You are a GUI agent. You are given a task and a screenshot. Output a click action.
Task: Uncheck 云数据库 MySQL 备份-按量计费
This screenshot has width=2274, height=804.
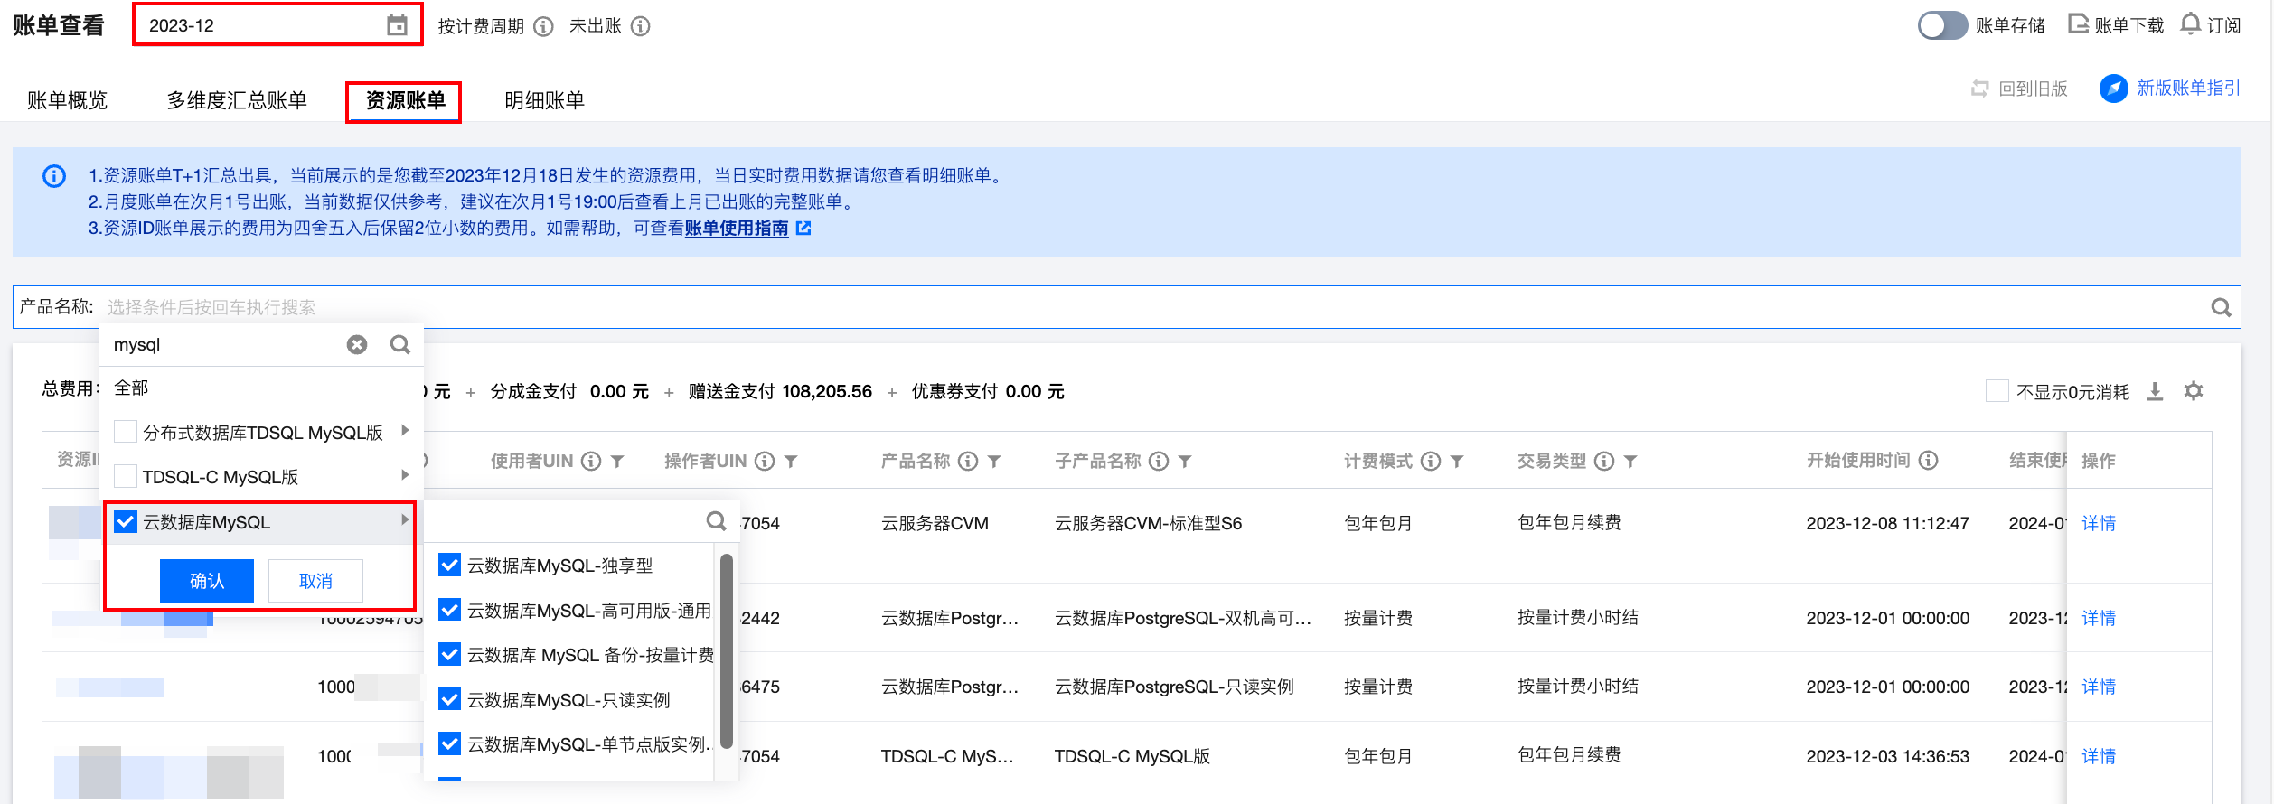coord(449,654)
